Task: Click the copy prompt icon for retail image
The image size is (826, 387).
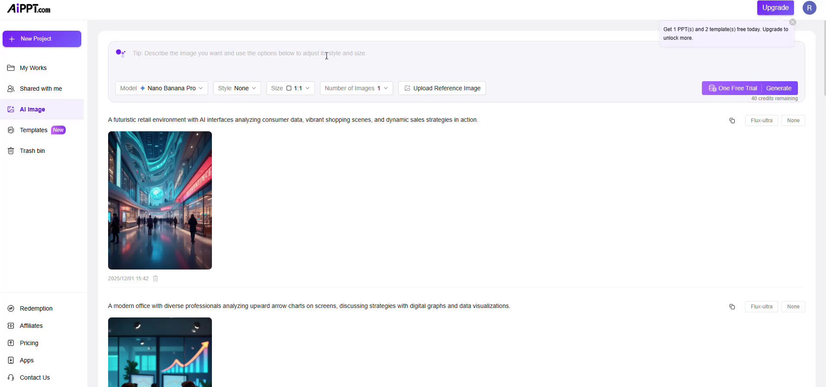Action: (732, 121)
